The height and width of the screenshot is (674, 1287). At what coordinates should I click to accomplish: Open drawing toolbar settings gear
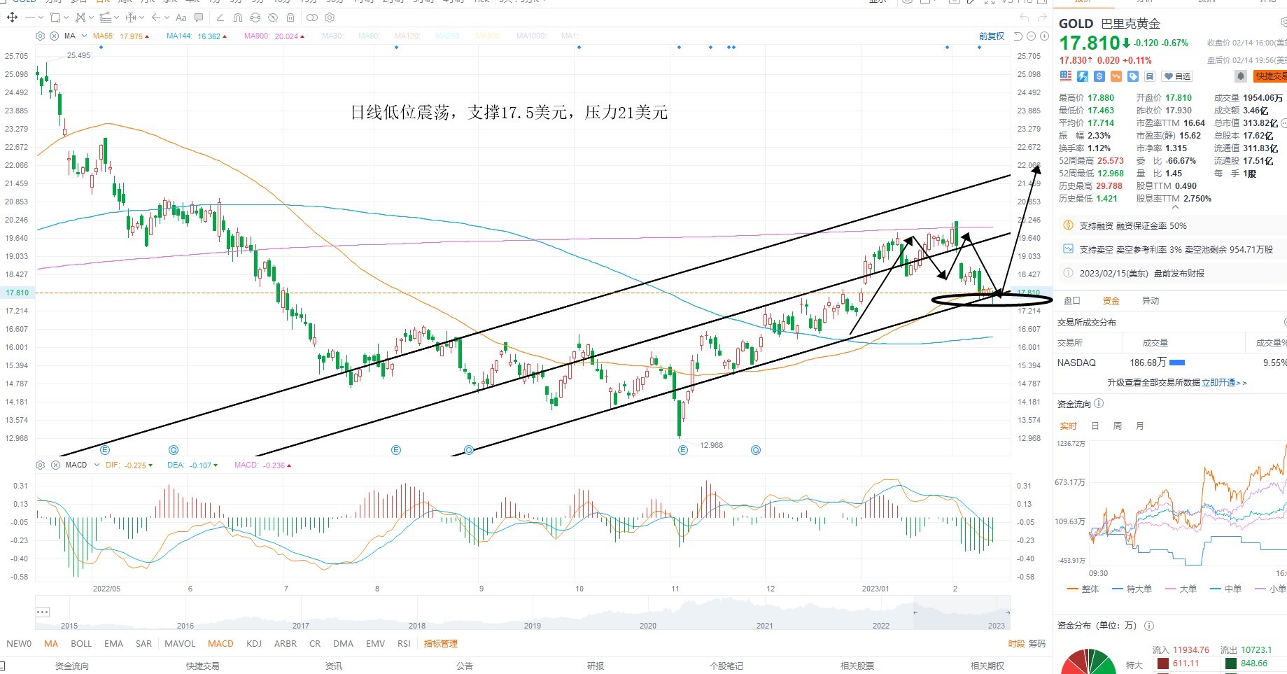330,17
